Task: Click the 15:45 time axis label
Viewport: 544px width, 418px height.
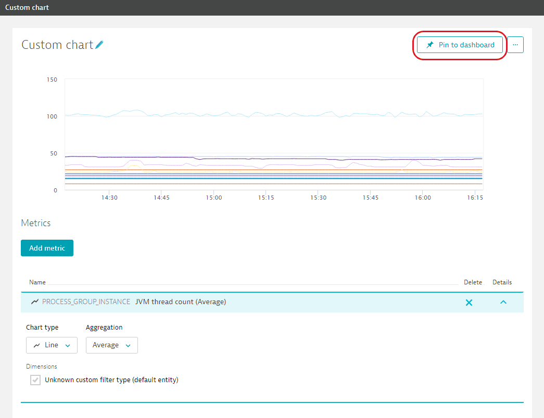Action: (x=371, y=198)
